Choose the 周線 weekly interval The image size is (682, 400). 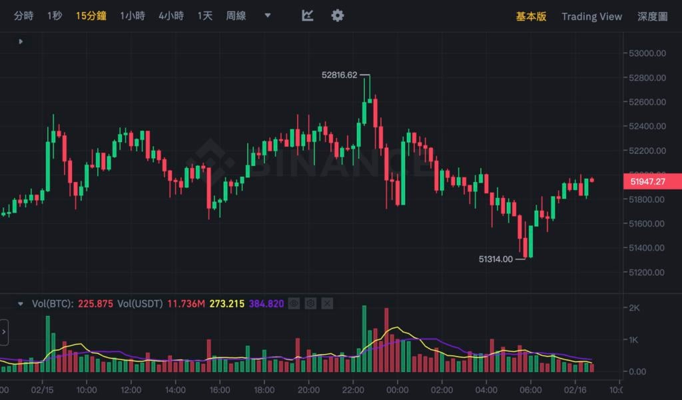[236, 15]
